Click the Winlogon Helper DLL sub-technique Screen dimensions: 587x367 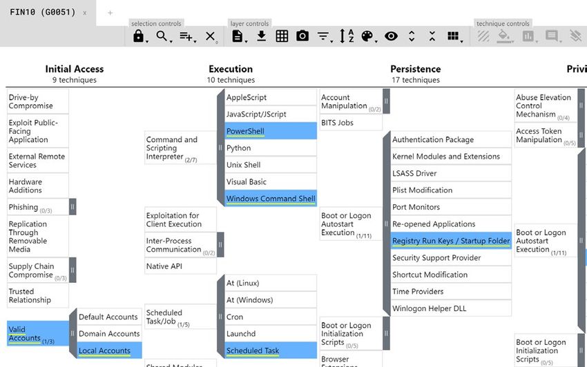pyautogui.click(x=451, y=308)
